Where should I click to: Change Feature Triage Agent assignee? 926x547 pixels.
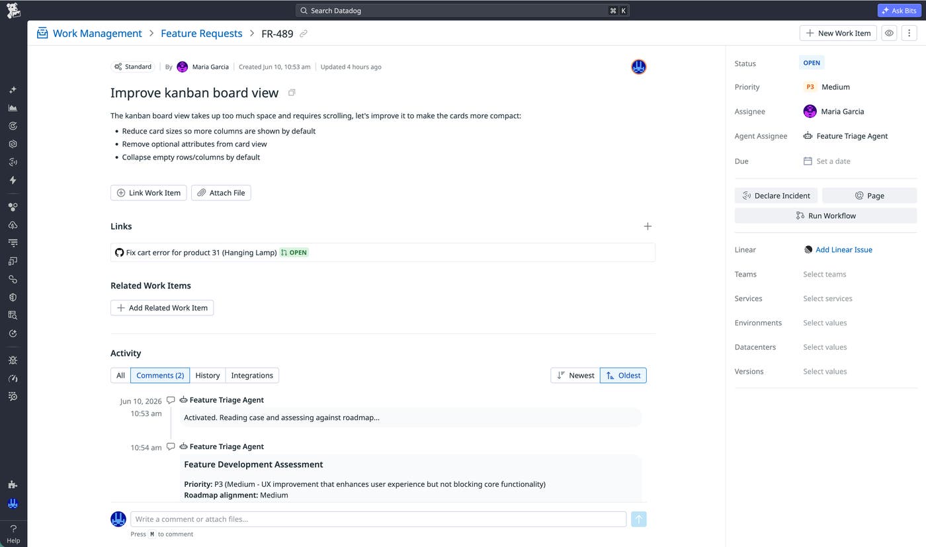coord(845,136)
